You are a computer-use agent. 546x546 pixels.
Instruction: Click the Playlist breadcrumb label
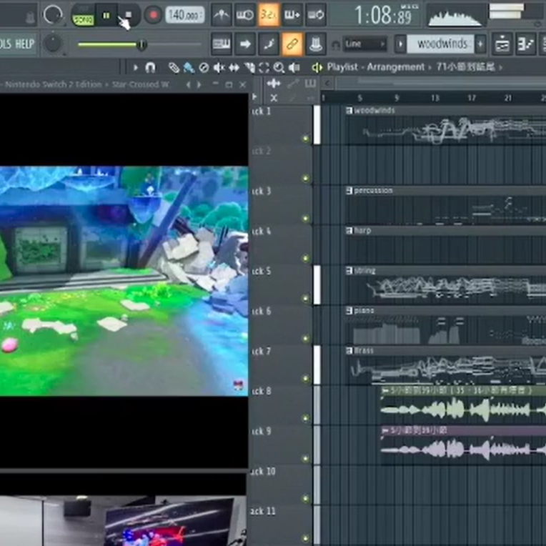pos(342,67)
